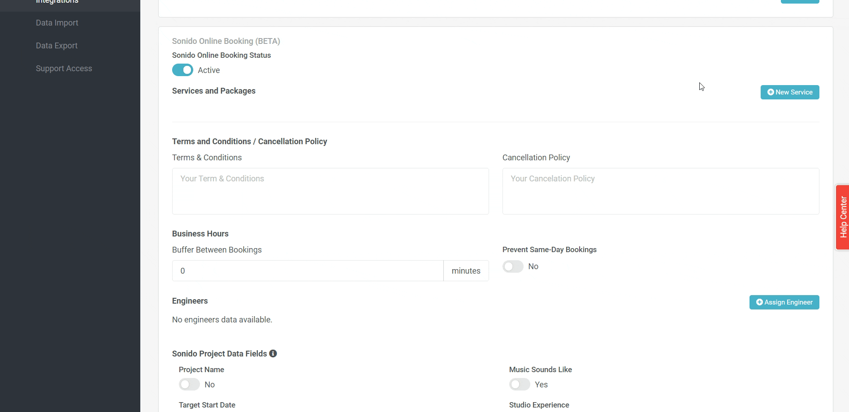Toggle the Project Name data field
849x412 pixels.
pyautogui.click(x=189, y=385)
